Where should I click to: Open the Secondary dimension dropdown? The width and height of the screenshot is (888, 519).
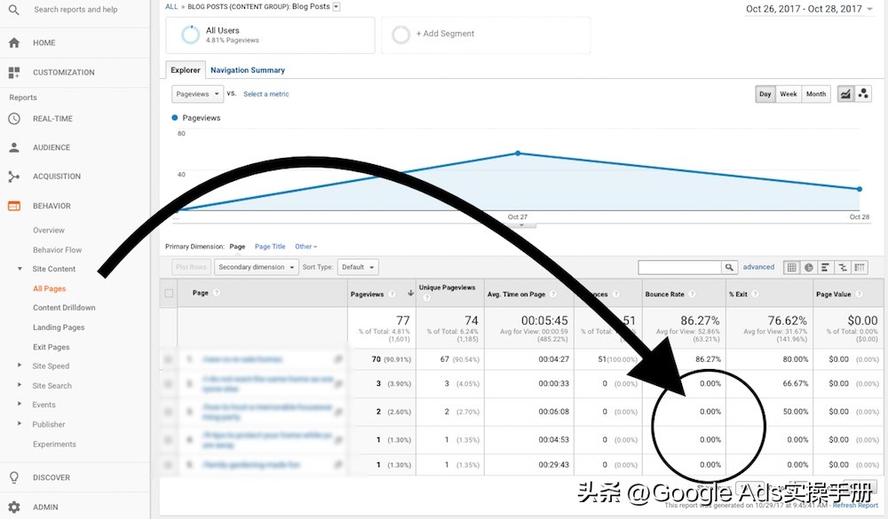(x=256, y=266)
